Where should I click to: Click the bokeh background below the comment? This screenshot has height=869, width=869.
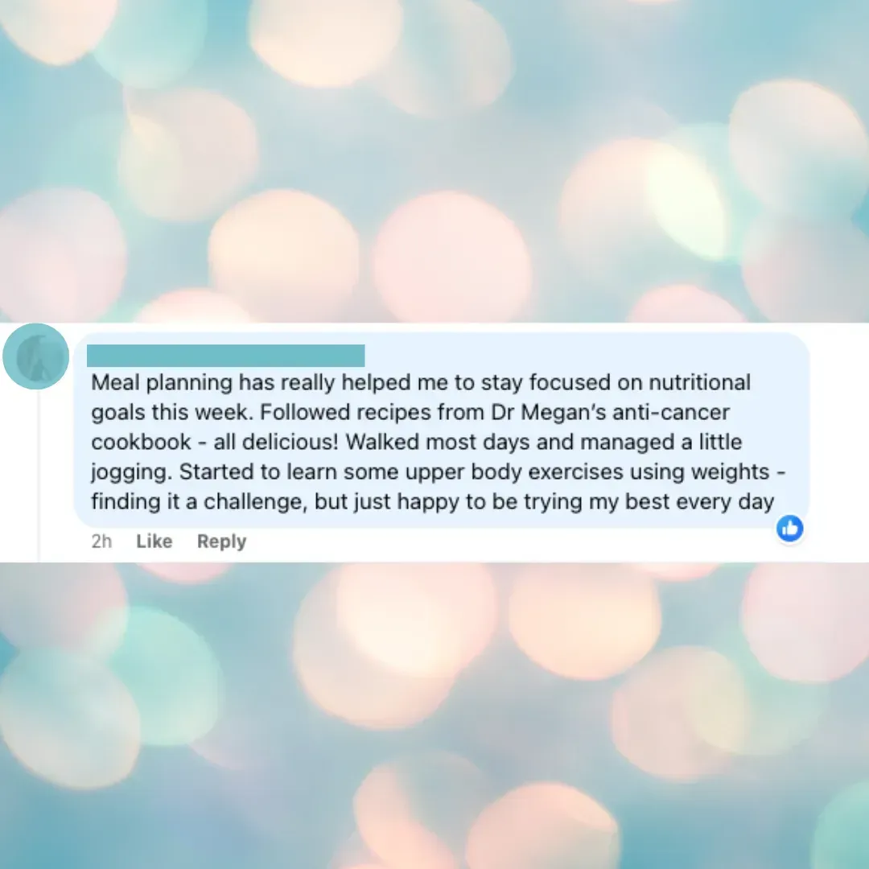pos(434,715)
